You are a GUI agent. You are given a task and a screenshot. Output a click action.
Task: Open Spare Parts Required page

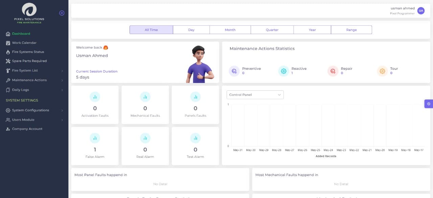tap(29, 61)
